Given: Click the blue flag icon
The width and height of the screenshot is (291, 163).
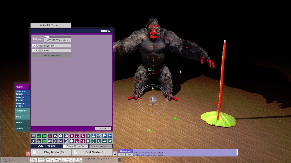Looking at the screenshot, I should (105, 136).
